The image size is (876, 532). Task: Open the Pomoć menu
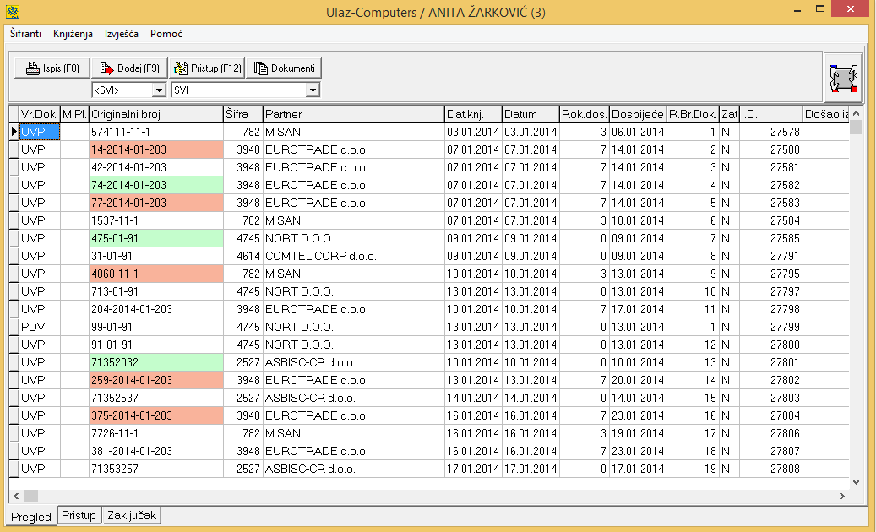pos(166,34)
